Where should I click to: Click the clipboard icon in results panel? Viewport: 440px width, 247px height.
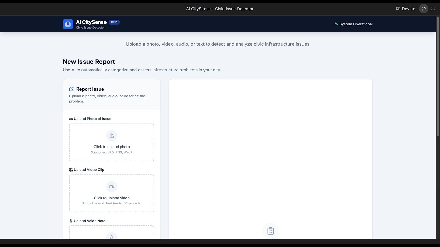coord(271,231)
